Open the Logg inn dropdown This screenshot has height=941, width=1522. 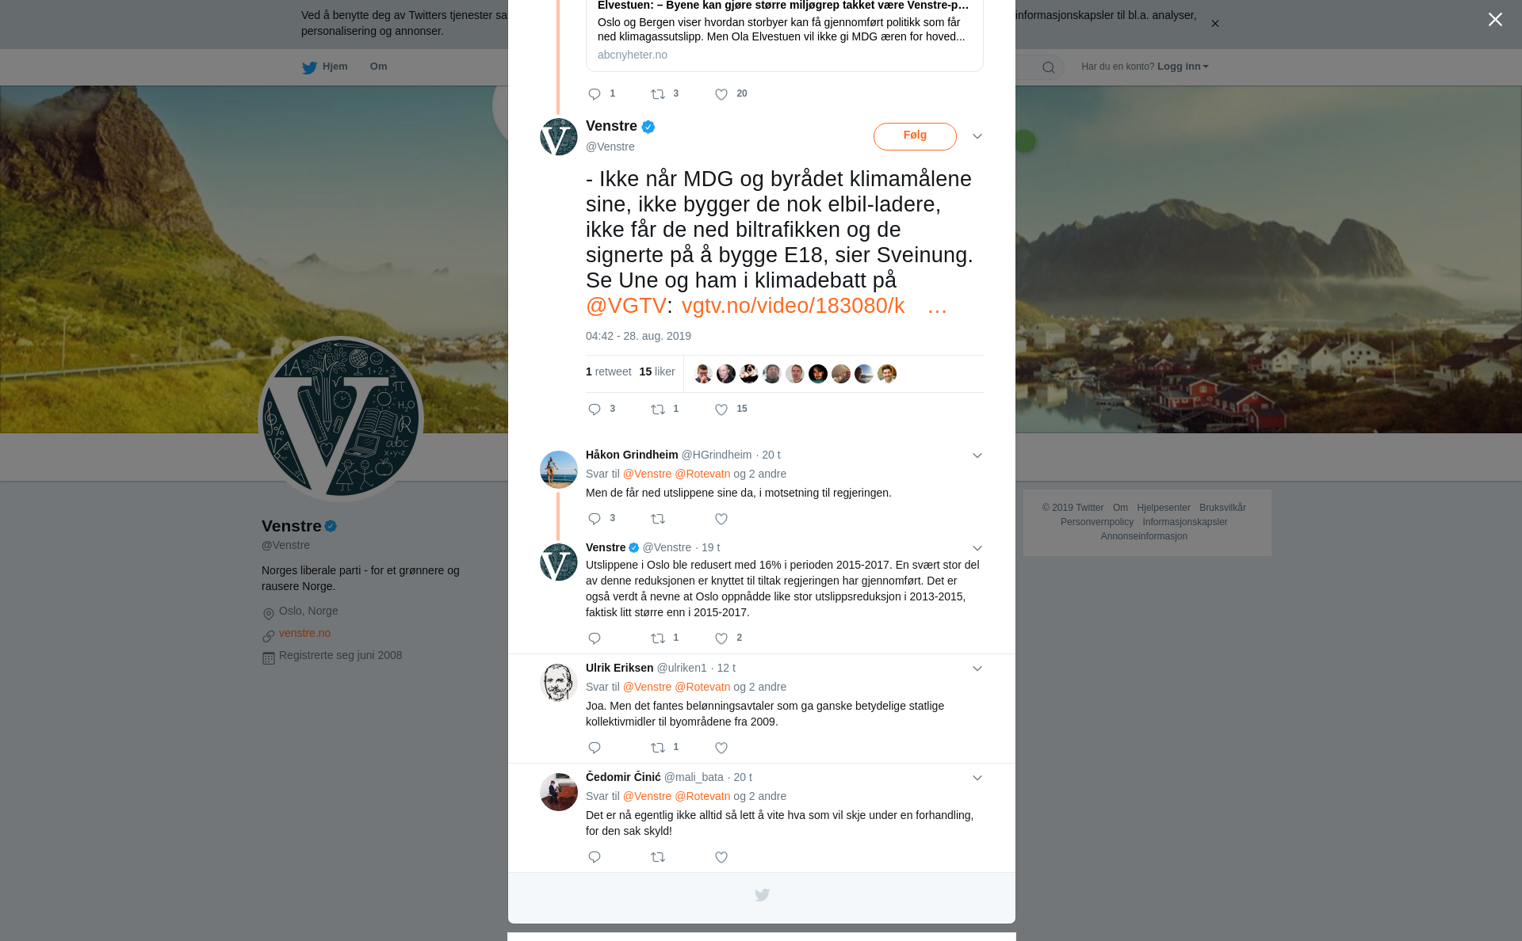[1183, 67]
